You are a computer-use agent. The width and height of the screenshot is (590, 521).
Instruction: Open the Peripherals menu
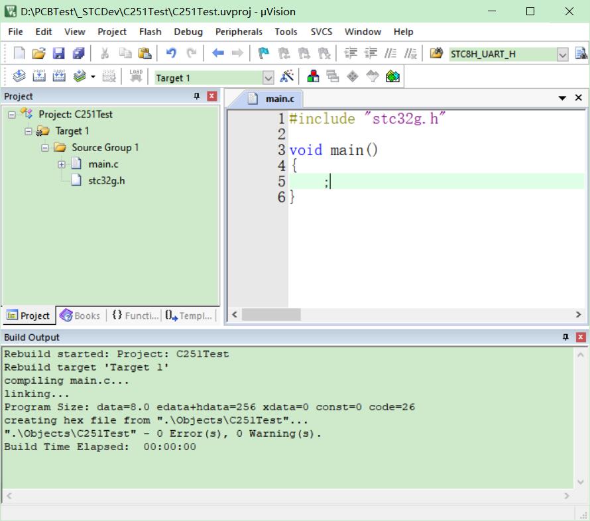click(239, 32)
